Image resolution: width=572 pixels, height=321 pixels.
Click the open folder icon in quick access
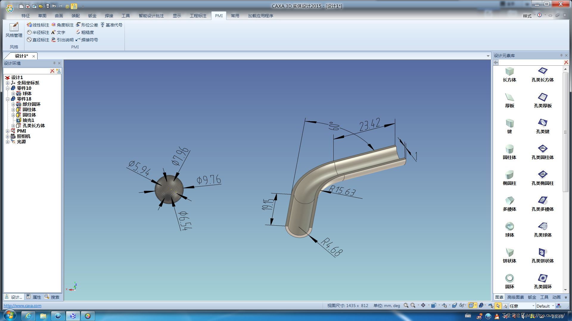(x=41, y=6)
